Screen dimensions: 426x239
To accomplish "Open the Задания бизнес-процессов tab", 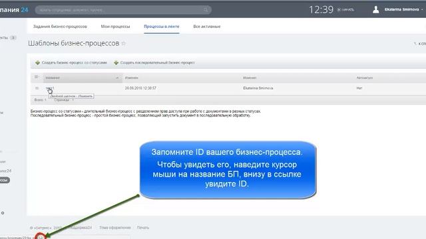I will pos(60,27).
